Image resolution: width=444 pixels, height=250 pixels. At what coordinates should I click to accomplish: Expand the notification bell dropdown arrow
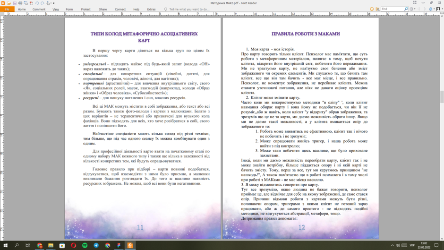(x=434, y=9)
